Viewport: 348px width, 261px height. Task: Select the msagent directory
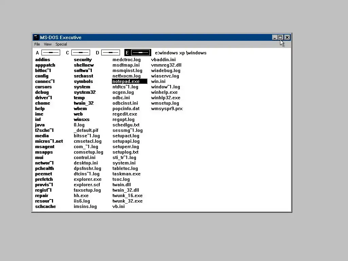coord(45,146)
